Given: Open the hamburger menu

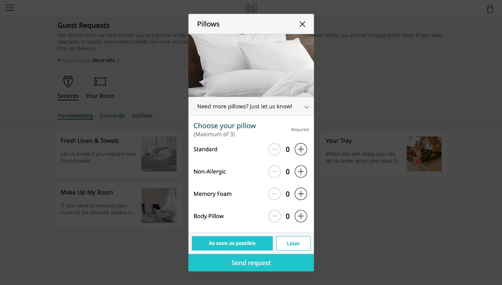Looking at the screenshot, I should (x=10, y=8).
